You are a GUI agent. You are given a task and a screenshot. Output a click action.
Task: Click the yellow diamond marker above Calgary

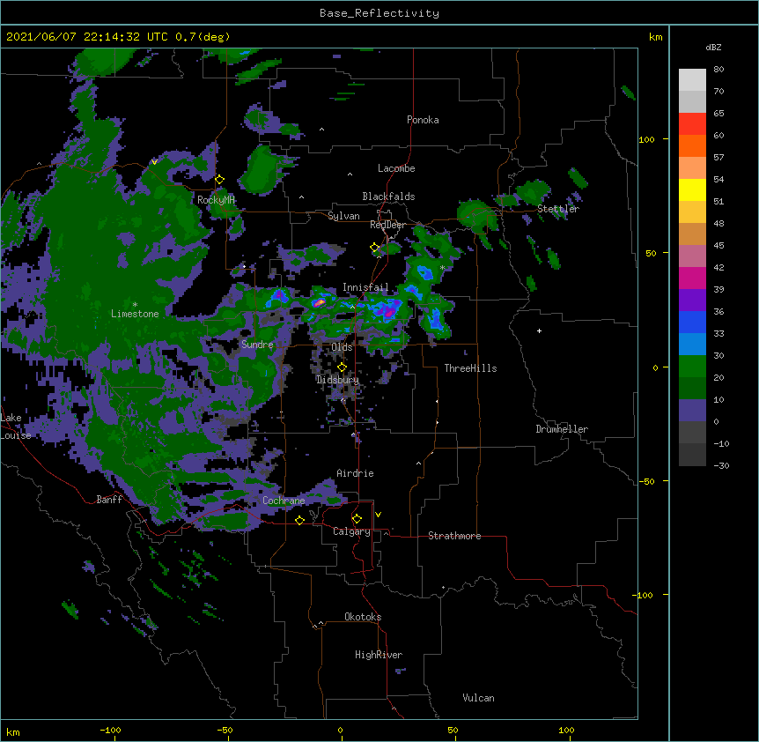[357, 519]
